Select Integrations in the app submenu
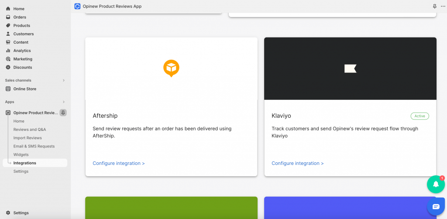Screen dimensions: 447x219 click(35, 163)
